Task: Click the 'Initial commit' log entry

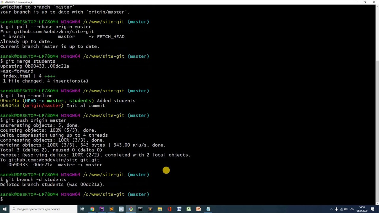Action: point(86,106)
